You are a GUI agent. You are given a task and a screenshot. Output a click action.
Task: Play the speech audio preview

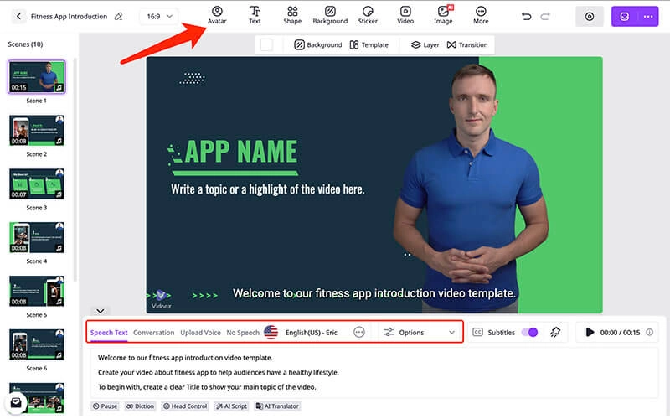click(590, 333)
